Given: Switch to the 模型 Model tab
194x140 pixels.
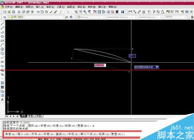Looking at the screenshot, I should [x=24, y=116].
